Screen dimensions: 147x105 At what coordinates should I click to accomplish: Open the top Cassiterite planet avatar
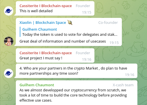tap(8, 11)
